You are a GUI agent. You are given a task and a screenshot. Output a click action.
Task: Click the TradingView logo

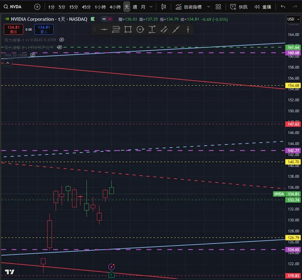(x=9, y=272)
